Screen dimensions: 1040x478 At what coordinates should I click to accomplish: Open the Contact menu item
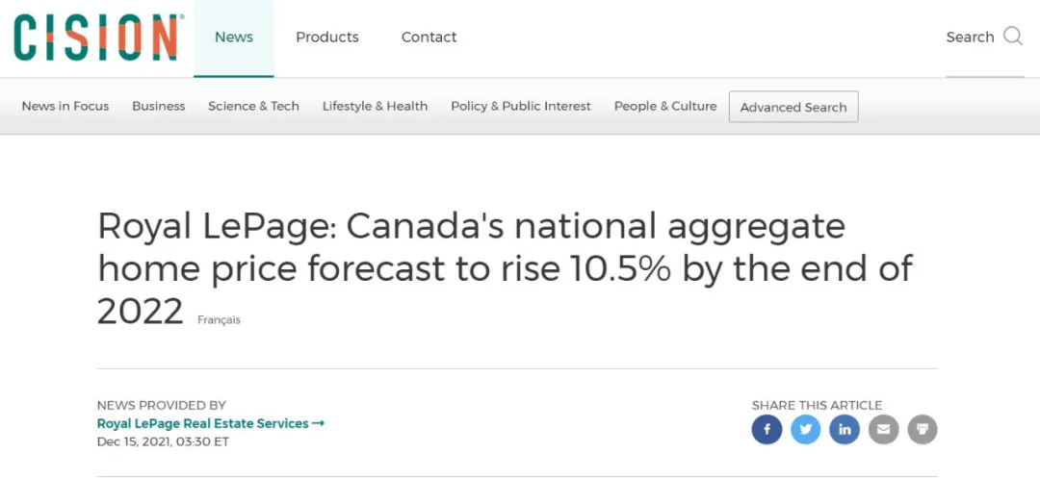[429, 38]
